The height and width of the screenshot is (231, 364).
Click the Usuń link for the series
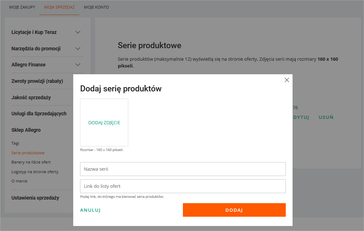[326, 117]
